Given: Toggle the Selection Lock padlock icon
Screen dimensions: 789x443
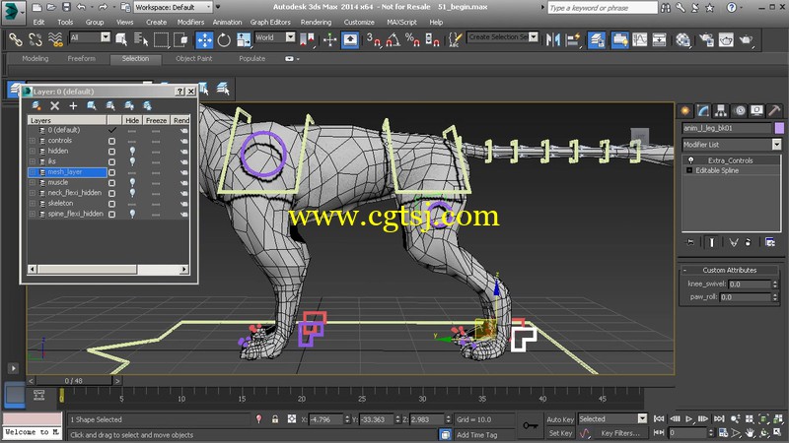Looking at the screenshot, I should tap(275, 419).
